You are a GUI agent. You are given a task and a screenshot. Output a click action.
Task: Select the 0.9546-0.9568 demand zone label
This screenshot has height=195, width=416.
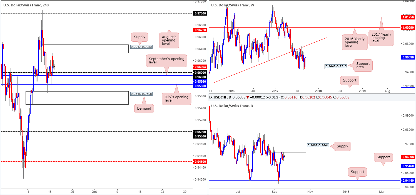click(x=141, y=94)
